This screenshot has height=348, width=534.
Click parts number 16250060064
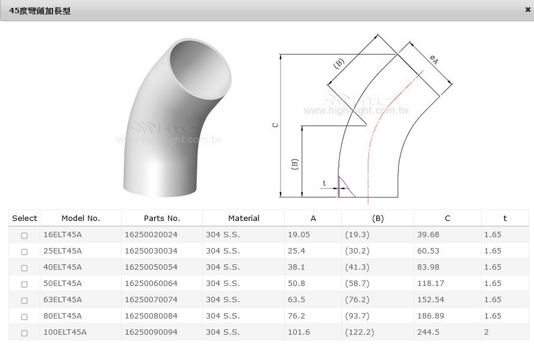151,284
